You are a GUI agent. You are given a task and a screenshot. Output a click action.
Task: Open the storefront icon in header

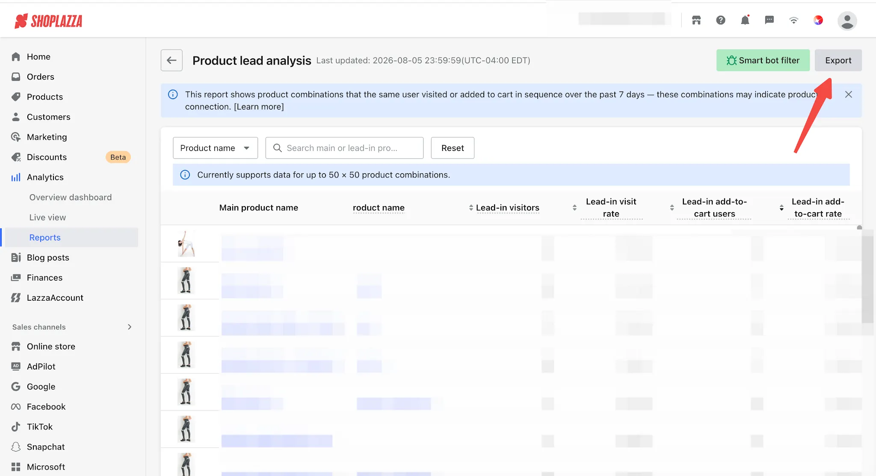696,20
